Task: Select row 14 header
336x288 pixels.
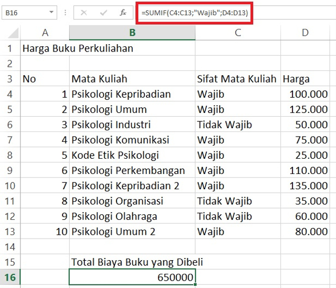Action: point(10,247)
